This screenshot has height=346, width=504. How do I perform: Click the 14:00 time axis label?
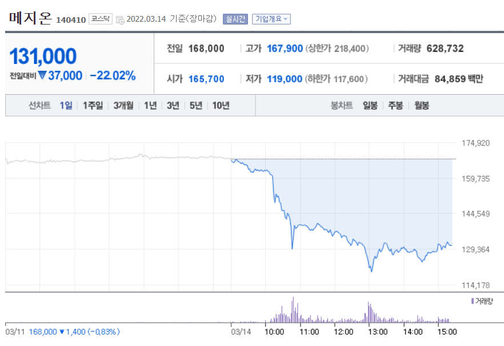pos(413,332)
